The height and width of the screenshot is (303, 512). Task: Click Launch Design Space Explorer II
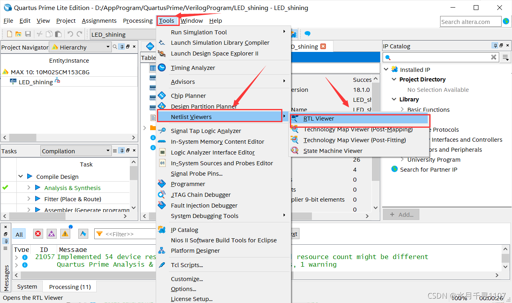coord(214,53)
